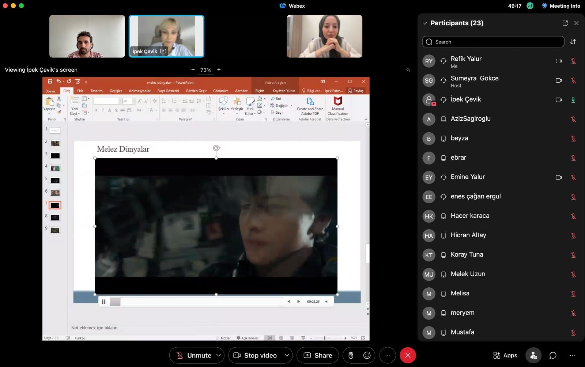The height and width of the screenshot is (367, 585).
Task: Open panel options ellipsis at bottom right
Action: pos(572,355)
